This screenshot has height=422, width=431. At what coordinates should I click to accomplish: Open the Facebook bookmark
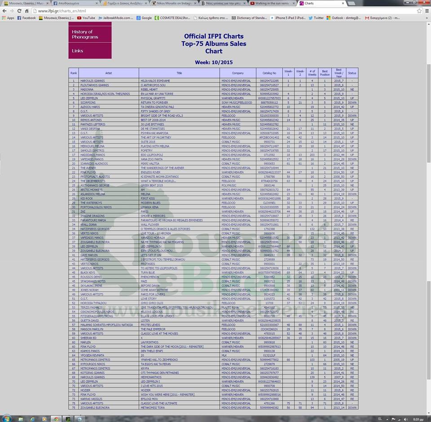point(26,18)
